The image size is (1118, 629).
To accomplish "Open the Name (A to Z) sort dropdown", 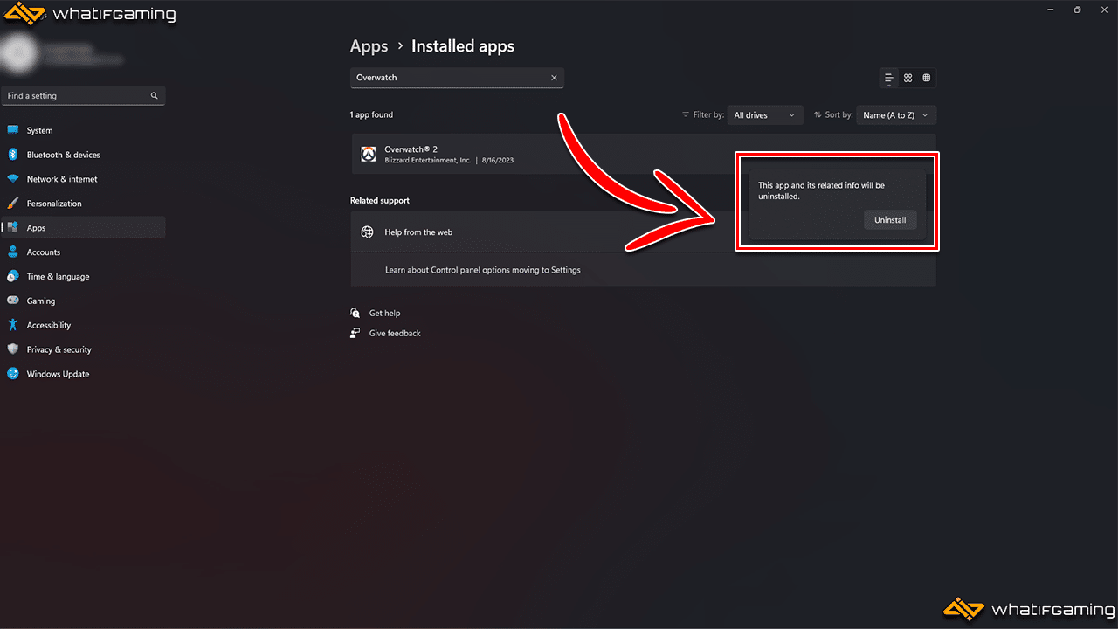I will pyautogui.click(x=896, y=114).
